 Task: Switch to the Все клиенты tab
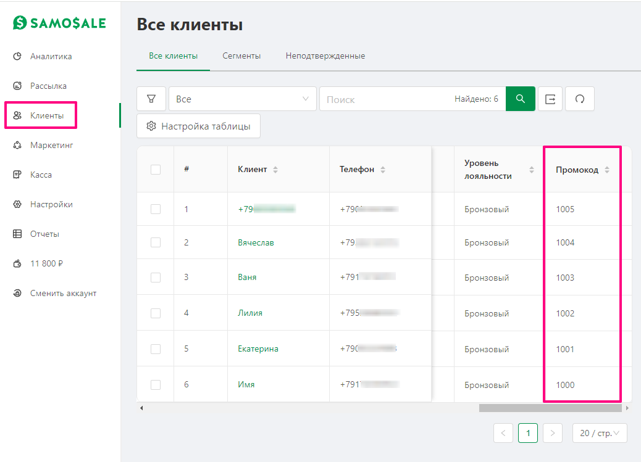point(174,56)
